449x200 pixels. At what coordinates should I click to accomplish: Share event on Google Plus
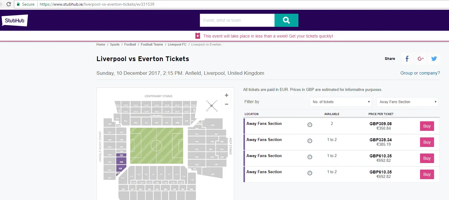click(421, 59)
